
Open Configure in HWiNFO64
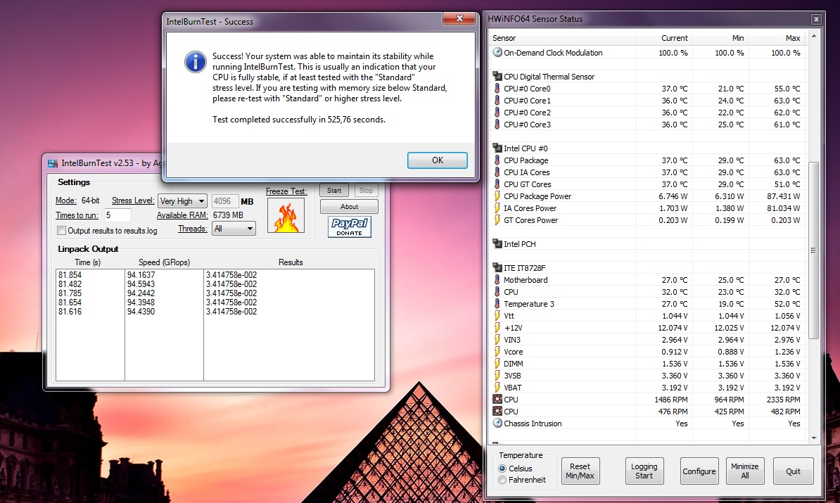pyautogui.click(x=699, y=471)
